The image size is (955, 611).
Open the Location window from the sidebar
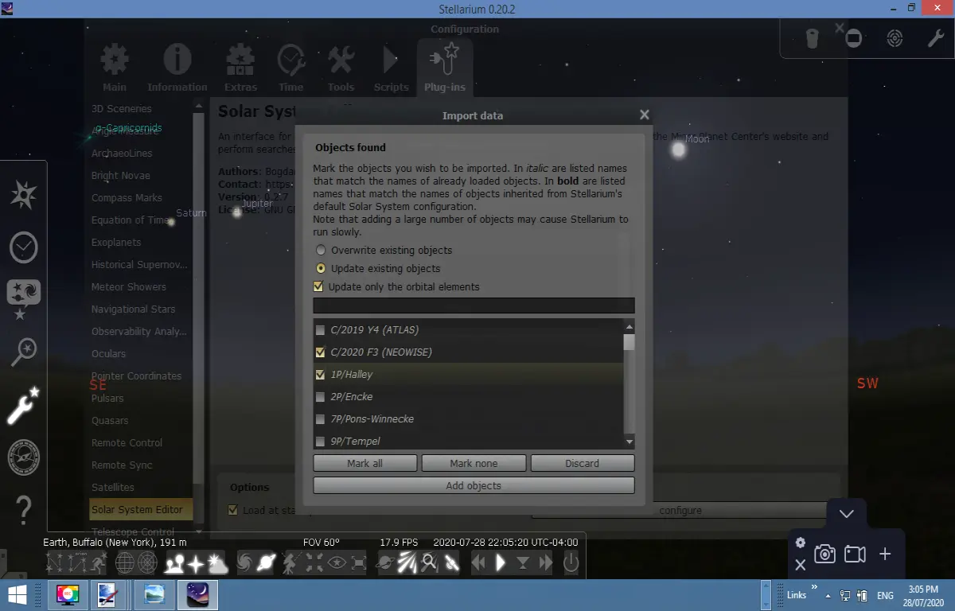pyautogui.click(x=24, y=196)
